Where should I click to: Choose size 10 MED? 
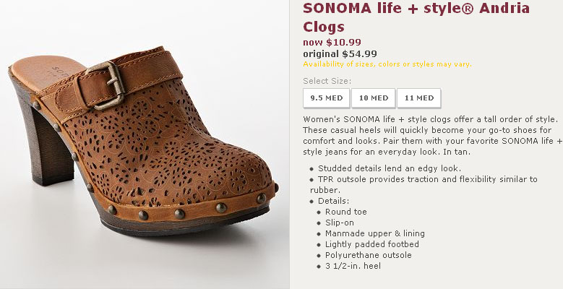(373, 98)
